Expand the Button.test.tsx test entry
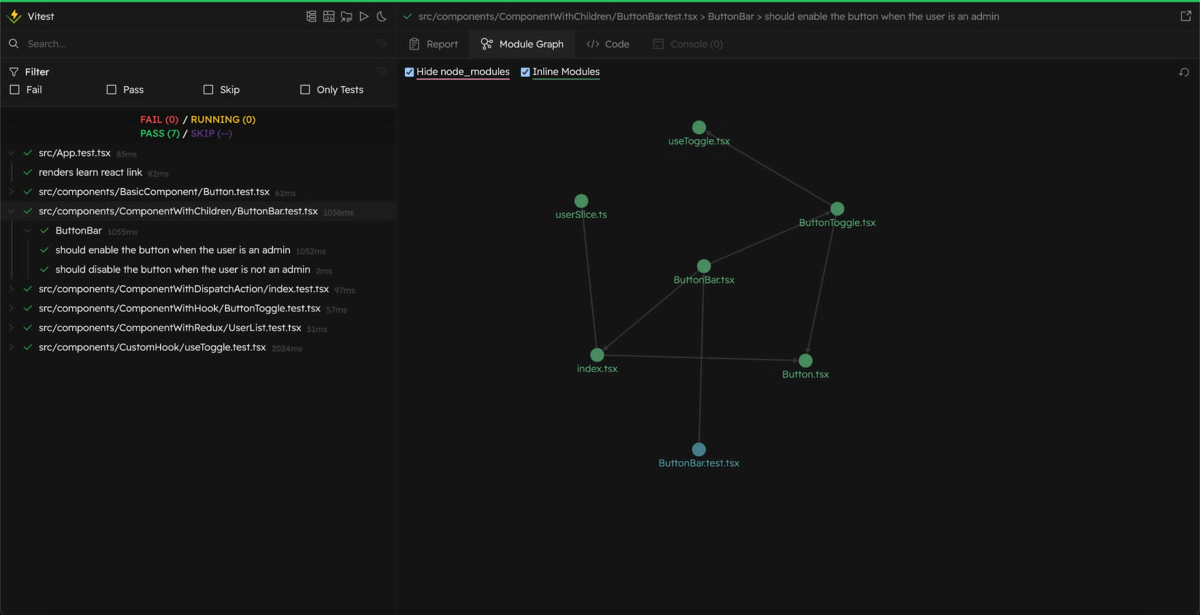This screenshot has width=1200, height=615. pyautogui.click(x=11, y=192)
